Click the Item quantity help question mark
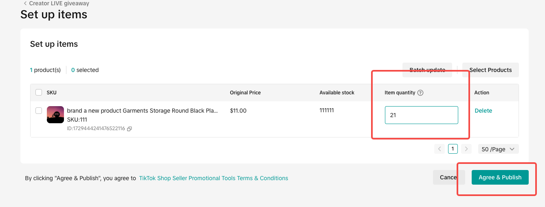 [x=420, y=93]
